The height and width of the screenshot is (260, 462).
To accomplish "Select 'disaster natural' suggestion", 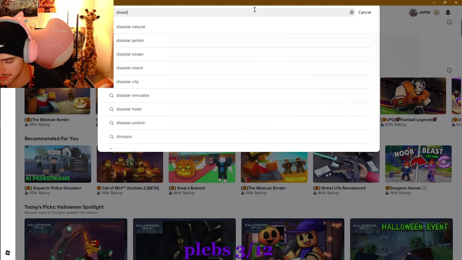I will [239, 27].
